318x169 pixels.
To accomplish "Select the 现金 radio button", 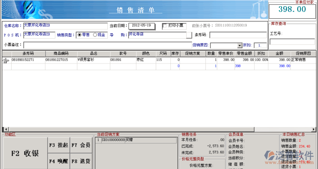I will 95,35.
